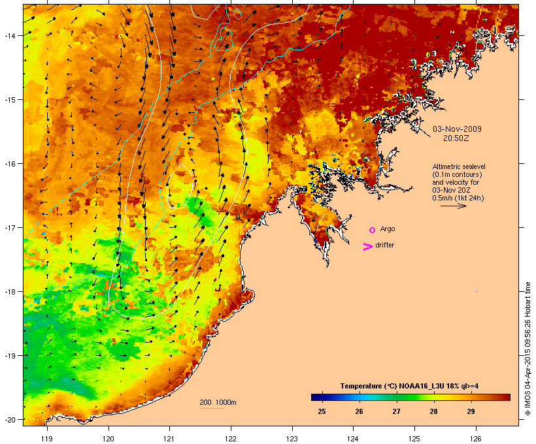Click the magenta drifter arrowhead legend marker
The width and height of the screenshot is (536, 444).
tap(367, 247)
